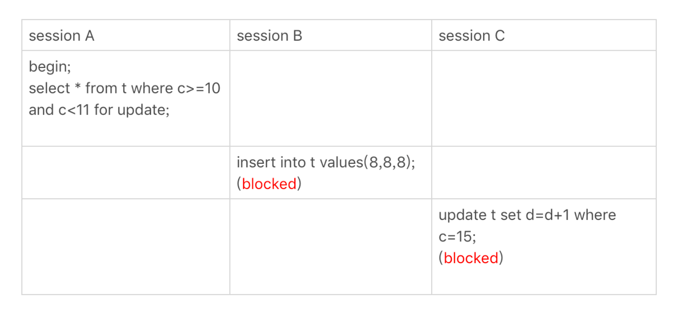
Task: Click red "blocked" under the insert statement
Action: 269,184
